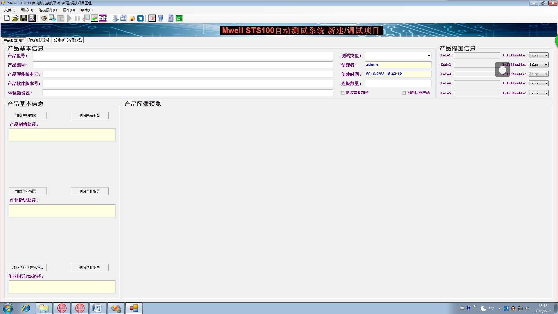Open the 调试(D) menu
This screenshot has height=314, width=558.
point(27,10)
